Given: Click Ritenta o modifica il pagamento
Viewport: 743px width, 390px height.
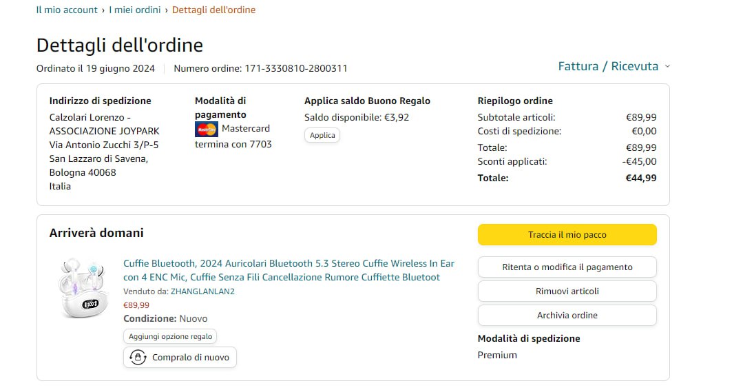Looking at the screenshot, I should pyautogui.click(x=567, y=267).
